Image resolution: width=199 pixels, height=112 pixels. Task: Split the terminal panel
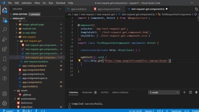tap(190, 92)
